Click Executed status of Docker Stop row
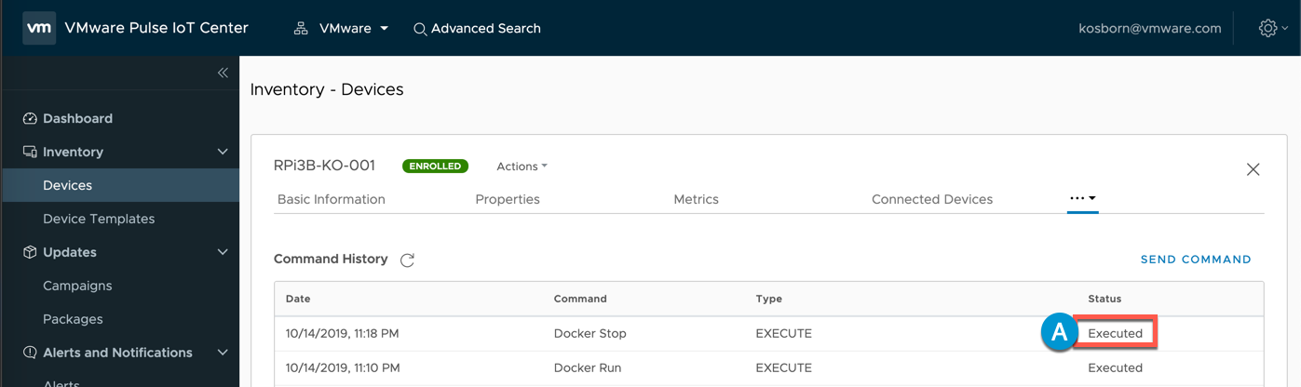The image size is (1301, 387). (1115, 333)
